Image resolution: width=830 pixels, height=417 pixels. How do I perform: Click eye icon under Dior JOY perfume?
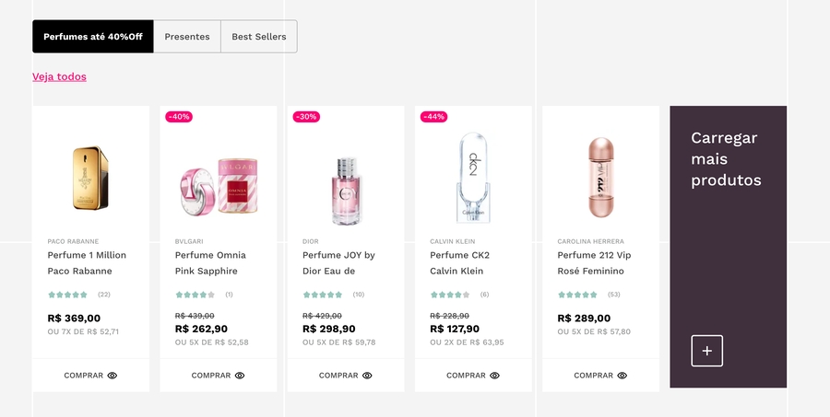367,376
